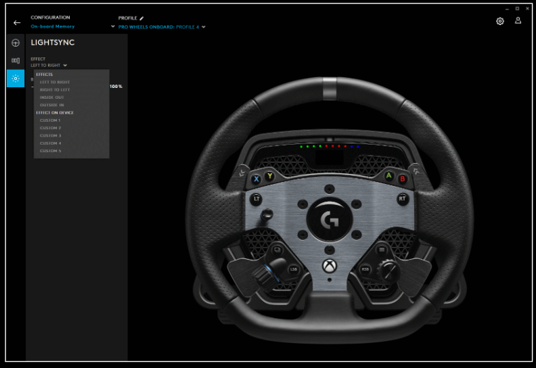Image resolution: width=536 pixels, height=368 pixels.
Task: Open the settings gear icon
Action: point(500,21)
